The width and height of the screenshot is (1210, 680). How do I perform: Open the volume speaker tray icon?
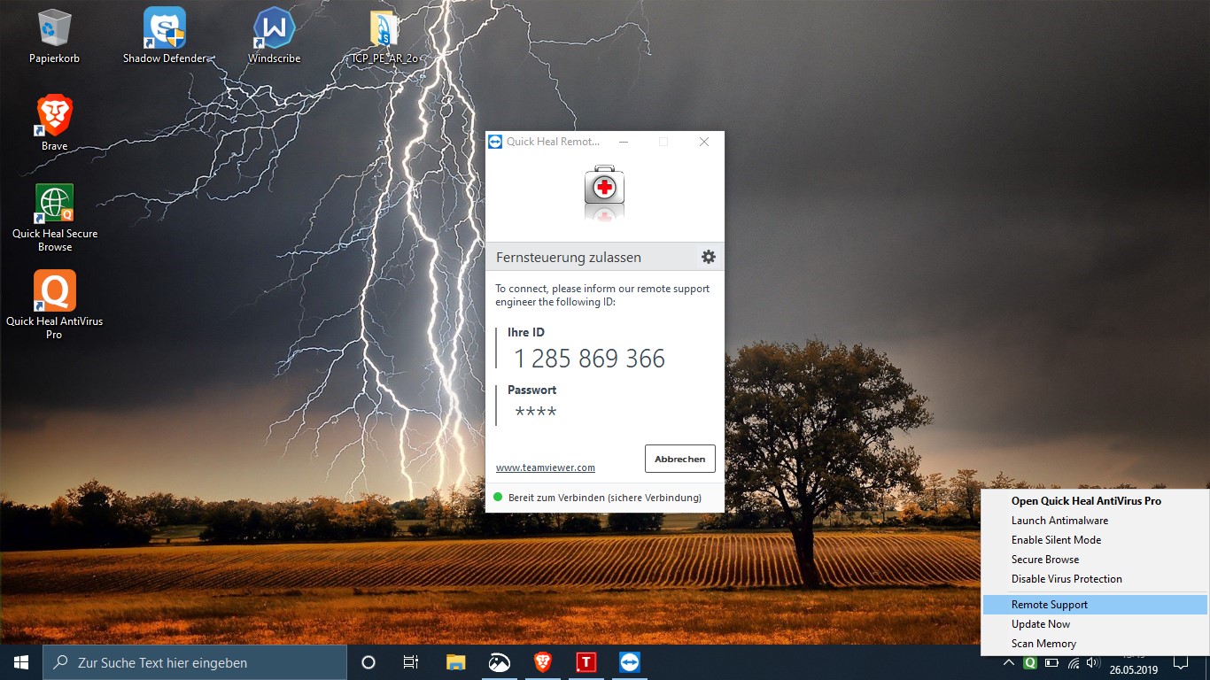(1093, 662)
